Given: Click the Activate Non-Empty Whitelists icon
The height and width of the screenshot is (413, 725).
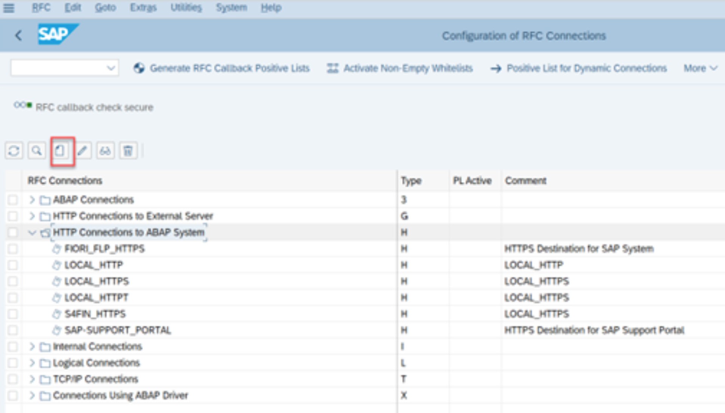Looking at the screenshot, I should tap(332, 68).
